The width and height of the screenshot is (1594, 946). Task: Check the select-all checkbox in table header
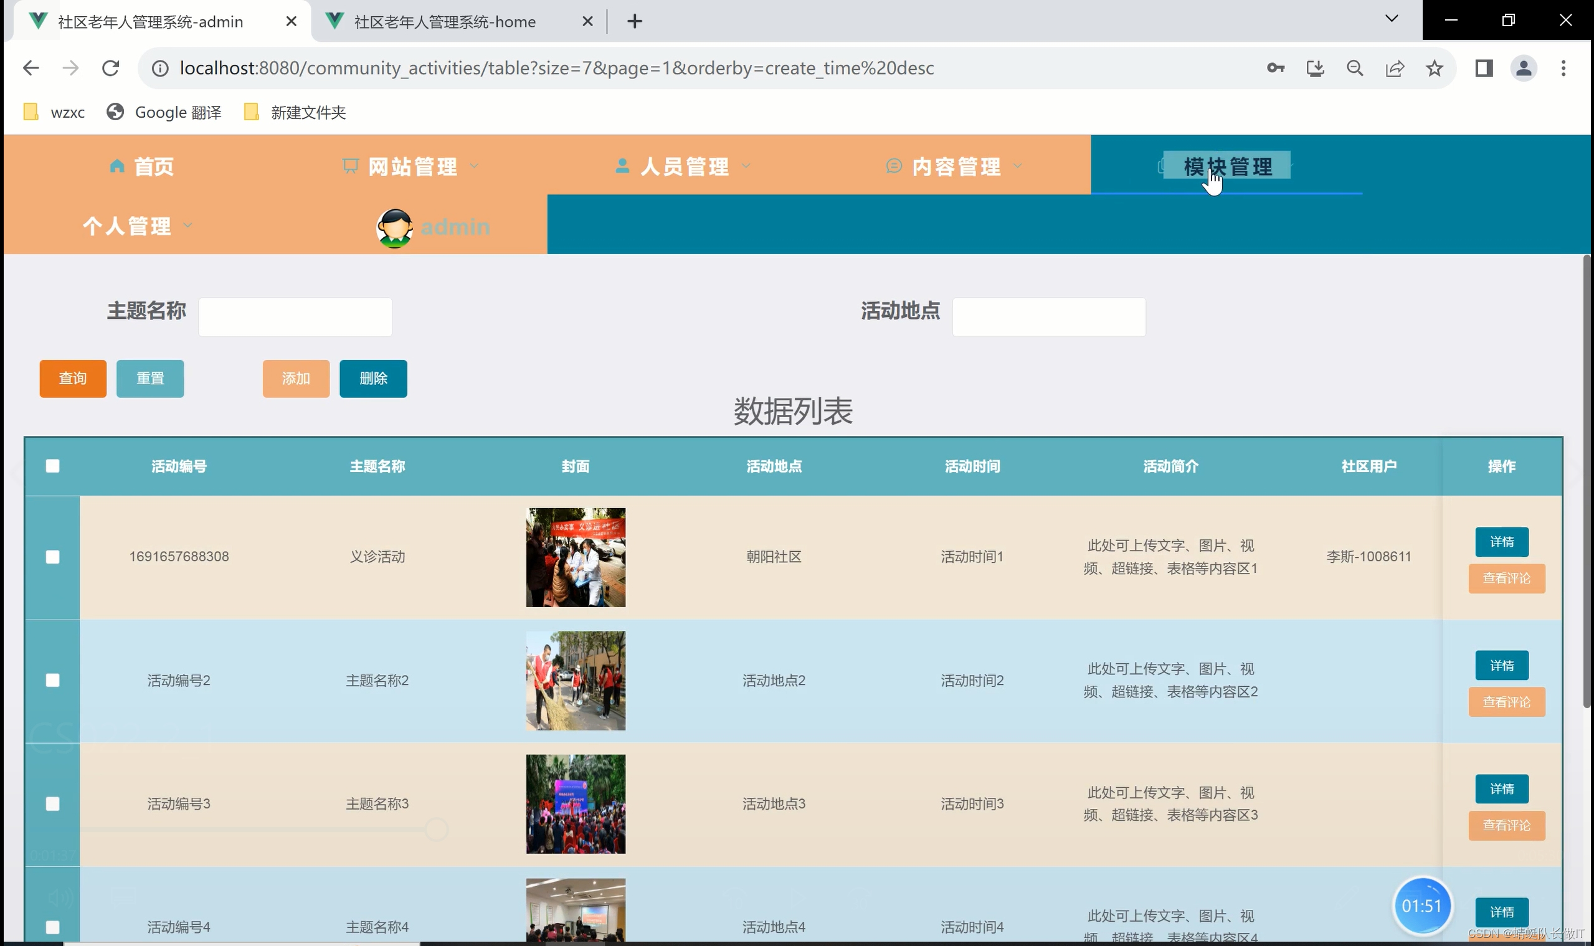53,466
